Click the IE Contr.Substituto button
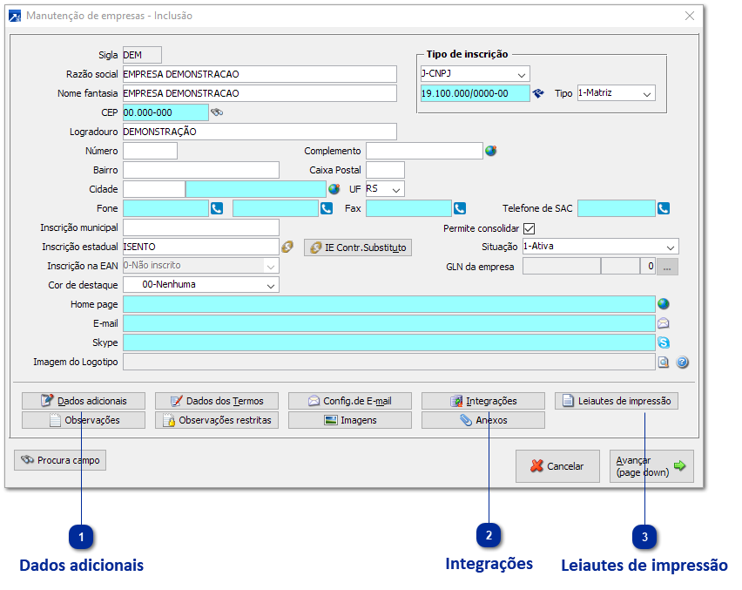The height and width of the screenshot is (590, 742). click(x=358, y=248)
